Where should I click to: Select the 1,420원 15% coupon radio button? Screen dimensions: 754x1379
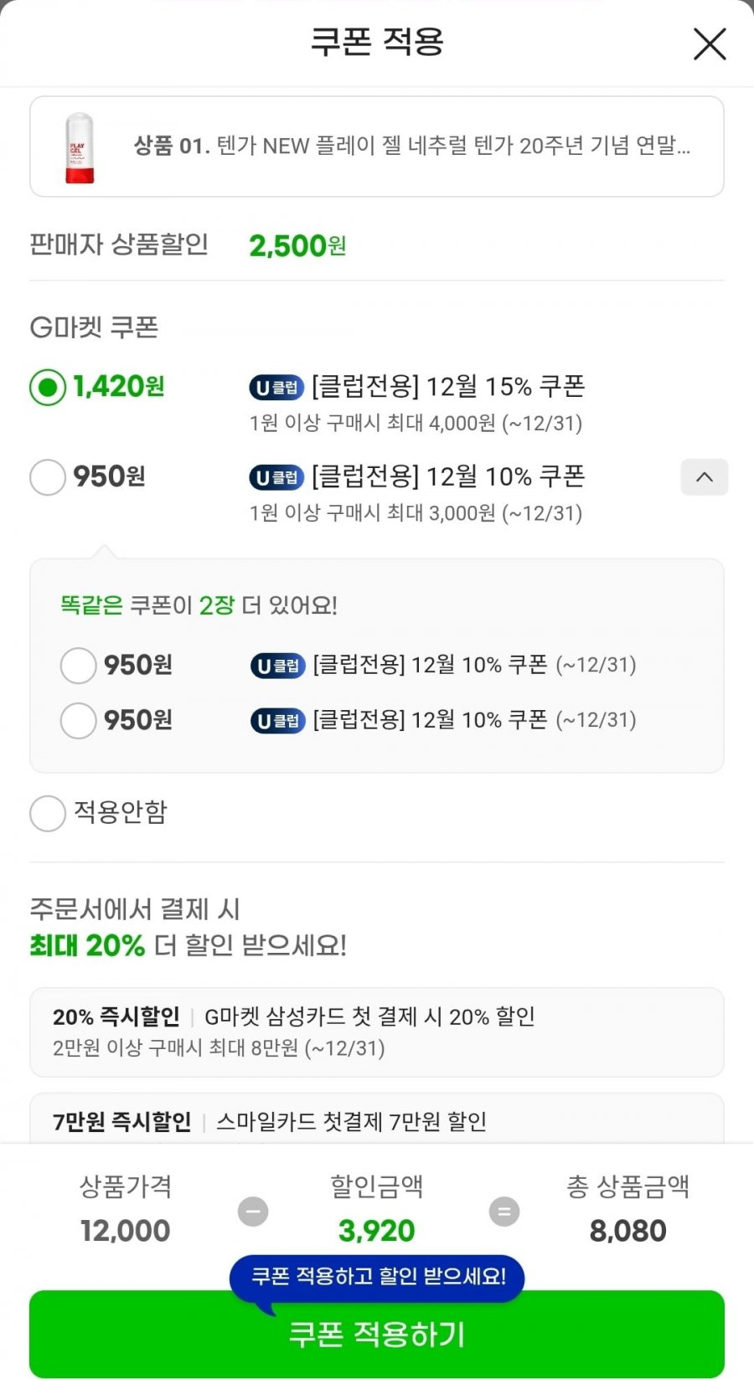pyautogui.click(x=48, y=387)
